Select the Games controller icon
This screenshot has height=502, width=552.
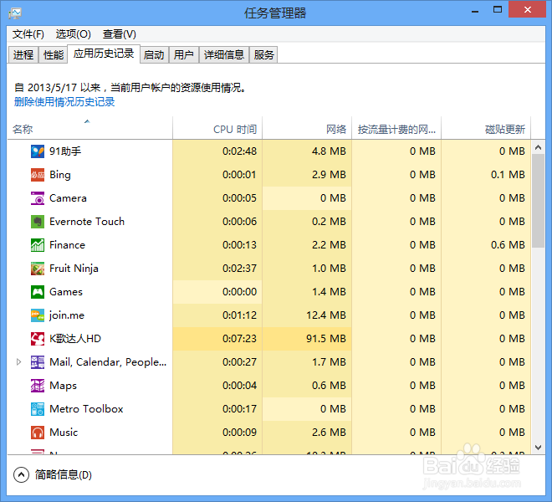point(38,292)
